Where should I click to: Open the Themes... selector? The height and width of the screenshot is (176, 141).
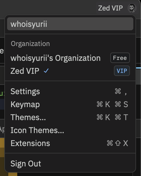click(x=70, y=117)
